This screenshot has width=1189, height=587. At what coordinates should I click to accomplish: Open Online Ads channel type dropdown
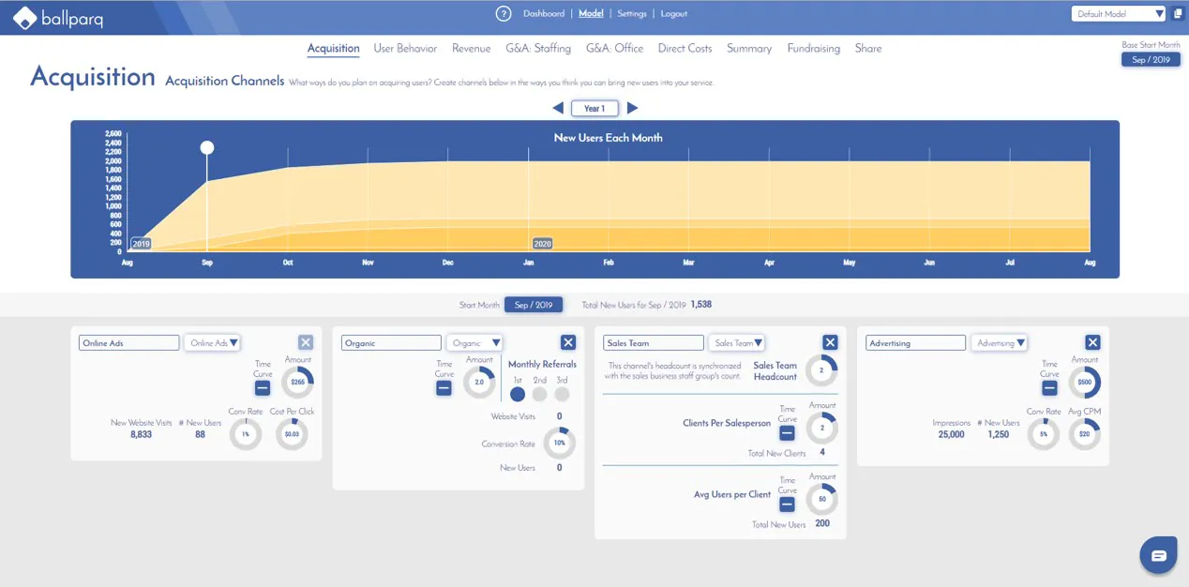213,343
